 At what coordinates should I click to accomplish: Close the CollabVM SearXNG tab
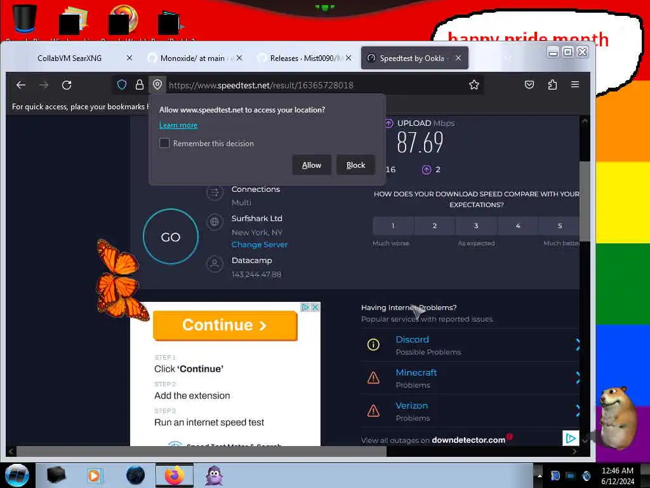coord(129,58)
